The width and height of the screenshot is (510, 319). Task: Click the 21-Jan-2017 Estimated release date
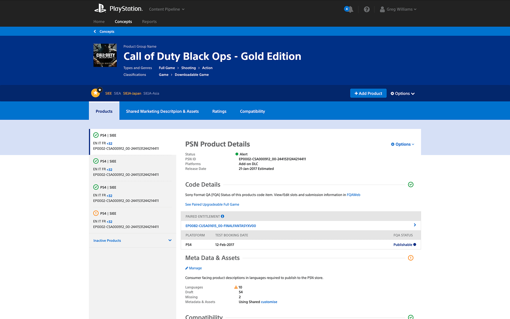[x=256, y=169]
